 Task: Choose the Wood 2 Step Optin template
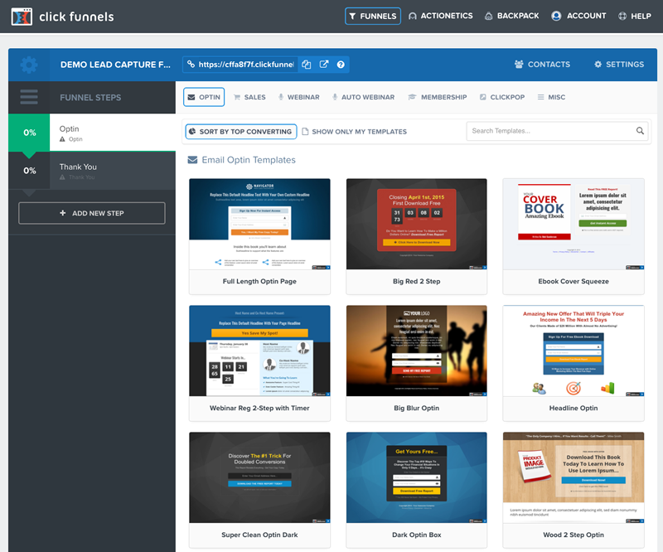(573, 490)
